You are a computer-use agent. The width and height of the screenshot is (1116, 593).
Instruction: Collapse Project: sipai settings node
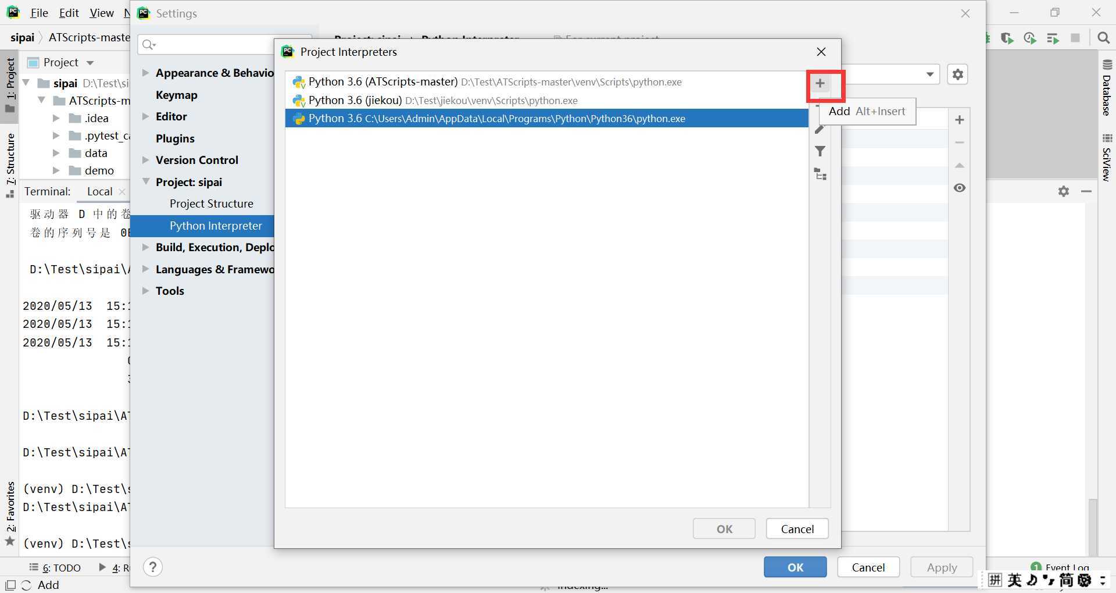point(146,181)
